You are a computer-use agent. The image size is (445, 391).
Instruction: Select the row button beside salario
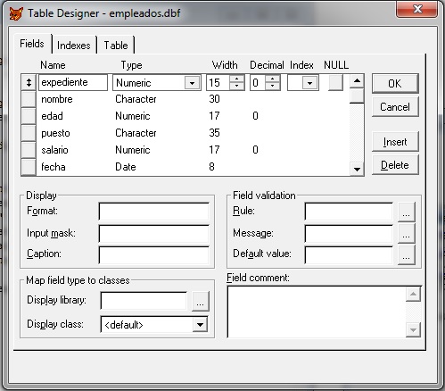coord(29,150)
